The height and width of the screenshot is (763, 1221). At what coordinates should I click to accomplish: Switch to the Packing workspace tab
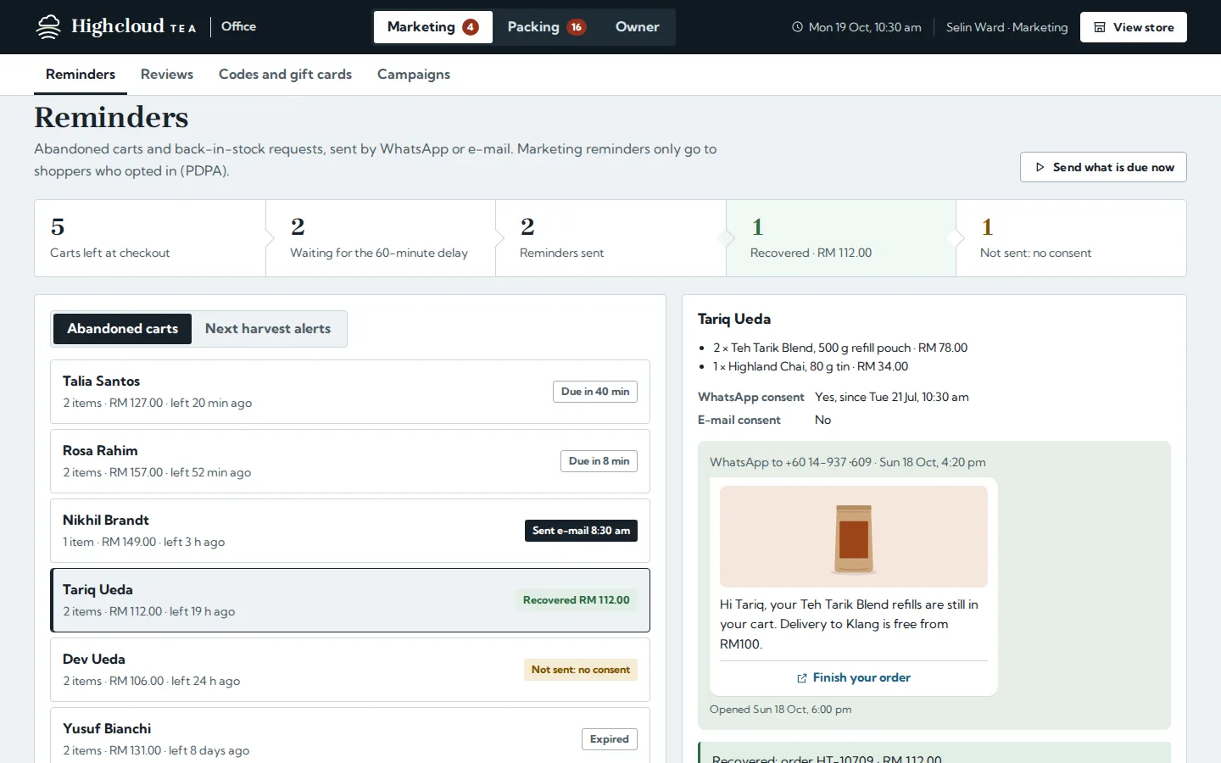[x=547, y=27]
